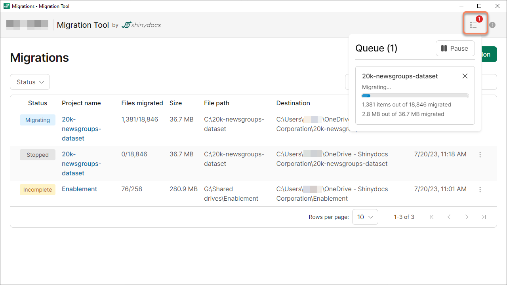Screen dimensions: 507x285
Task: Go to the first page of results
Action: (x=432, y=217)
